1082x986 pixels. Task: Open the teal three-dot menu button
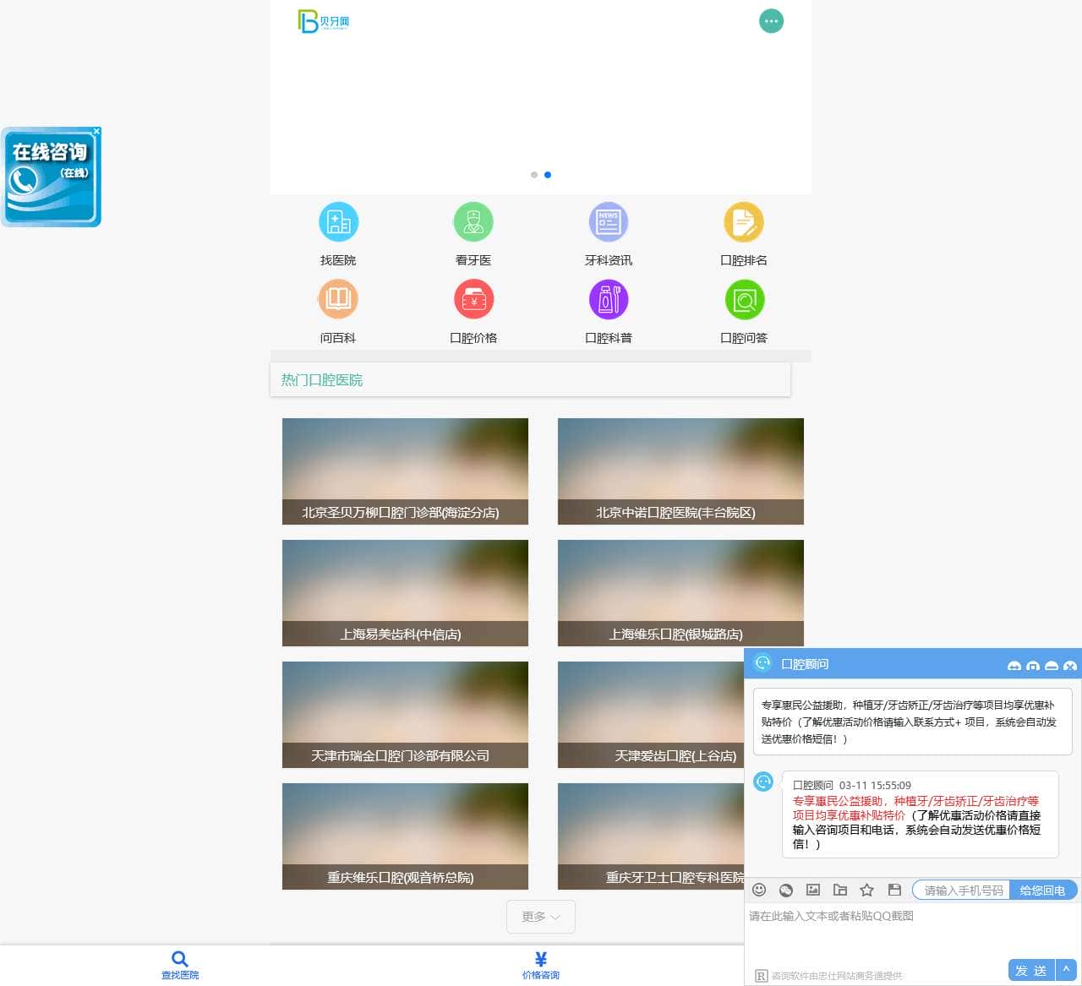(771, 21)
